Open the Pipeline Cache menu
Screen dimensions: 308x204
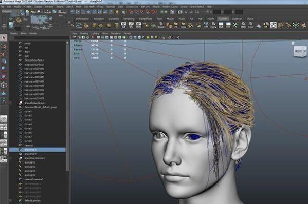170,7
